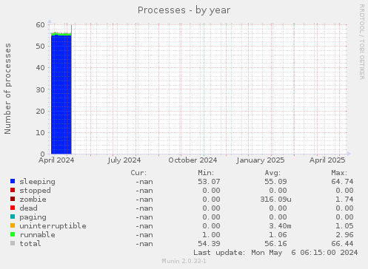368x269 pixels.
Task: Click the 'dead' legend label
Action: [x=28, y=208]
